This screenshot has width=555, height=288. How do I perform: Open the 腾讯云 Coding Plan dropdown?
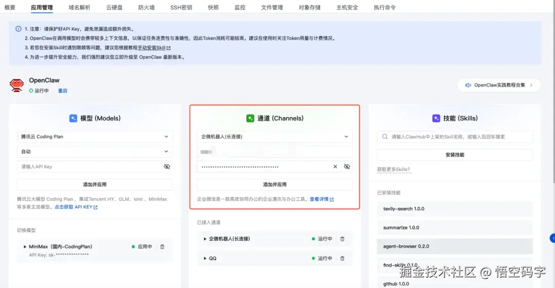pyautogui.click(x=95, y=137)
